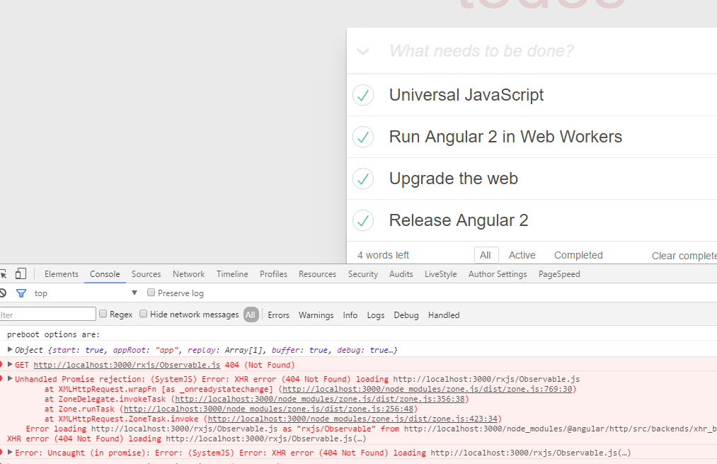This screenshot has height=464, width=717.
Task: Open the zone.js:769:30 stack link
Action: pos(427,389)
